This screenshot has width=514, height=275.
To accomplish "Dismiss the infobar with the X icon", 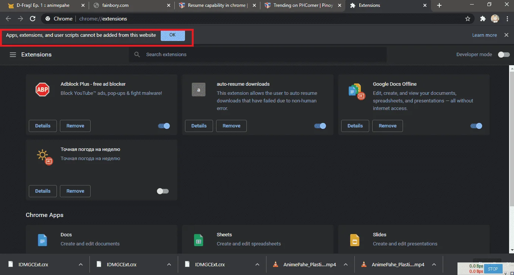I will click(x=506, y=35).
